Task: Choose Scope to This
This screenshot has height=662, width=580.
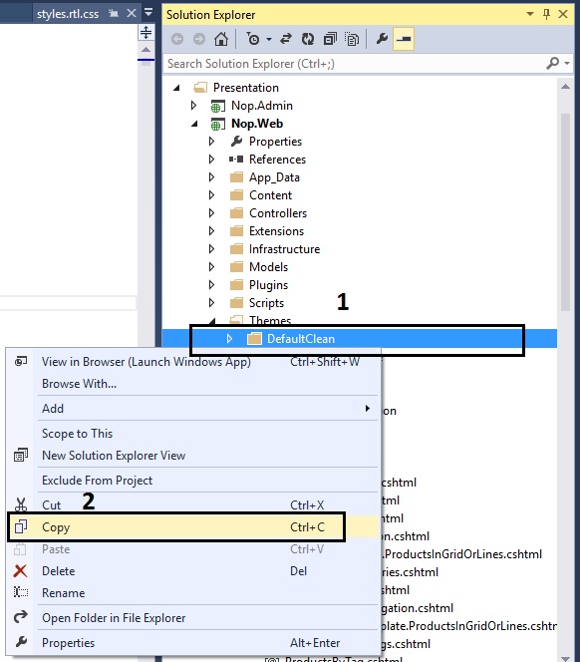Action: tap(193, 434)
